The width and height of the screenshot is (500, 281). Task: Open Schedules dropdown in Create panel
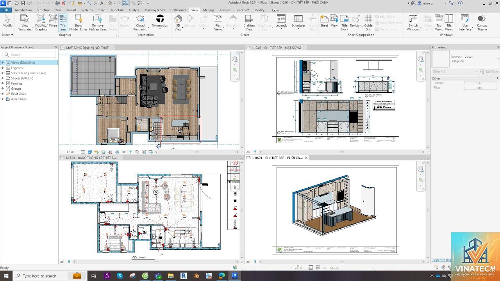click(298, 22)
